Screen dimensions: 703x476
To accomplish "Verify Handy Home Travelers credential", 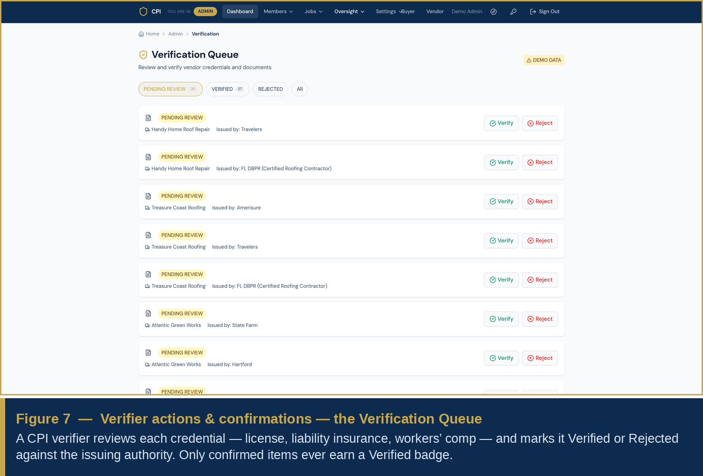I will pos(501,123).
